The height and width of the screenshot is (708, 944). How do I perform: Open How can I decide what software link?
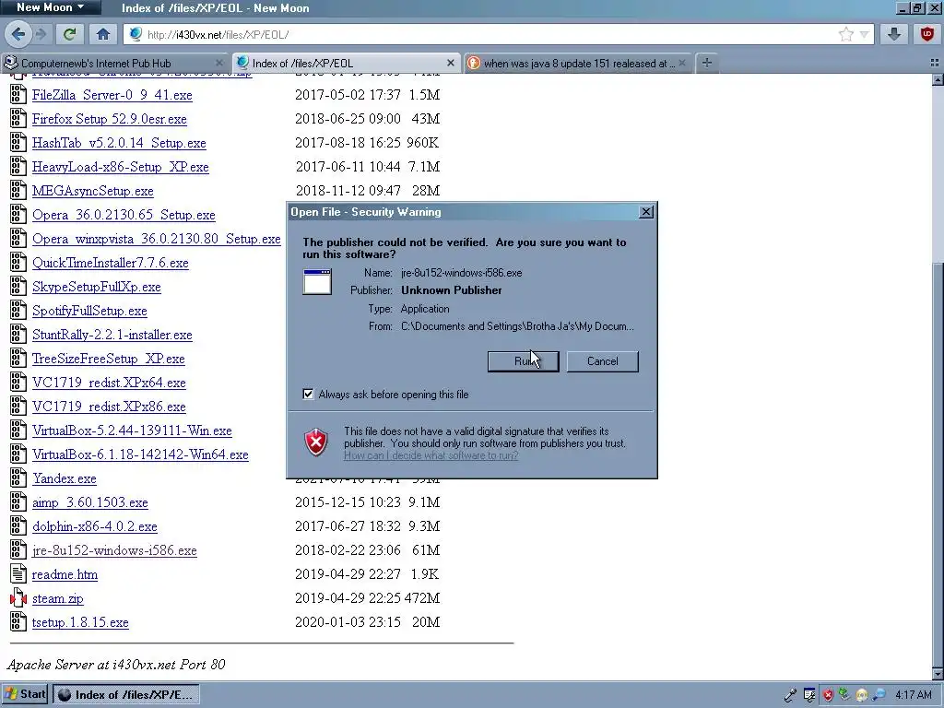point(431,455)
